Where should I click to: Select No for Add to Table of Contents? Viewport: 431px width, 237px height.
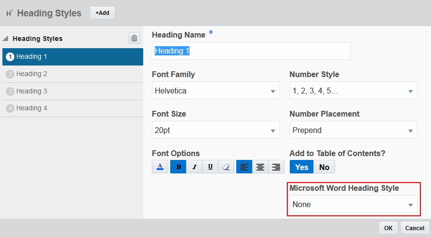324,167
